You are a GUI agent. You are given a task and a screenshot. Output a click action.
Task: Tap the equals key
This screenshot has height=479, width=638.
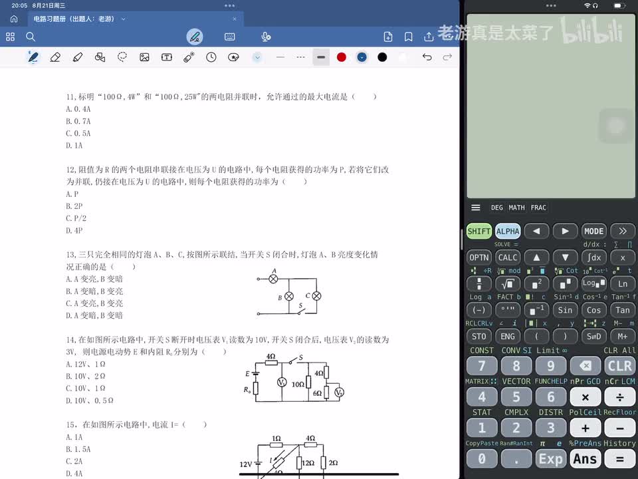(x=619, y=459)
